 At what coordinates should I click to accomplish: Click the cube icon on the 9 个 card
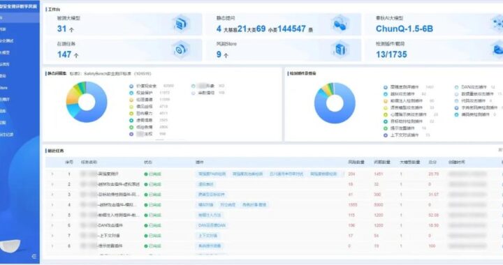(340, 50)
